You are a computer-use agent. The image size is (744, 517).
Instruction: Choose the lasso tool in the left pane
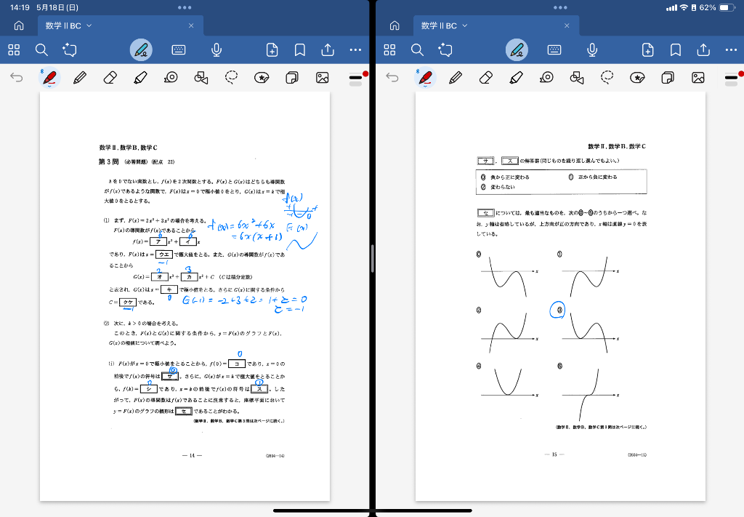coord(232,77)
